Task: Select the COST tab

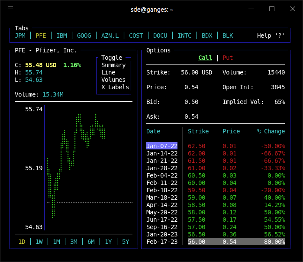Action: click(x=136, y=36)
